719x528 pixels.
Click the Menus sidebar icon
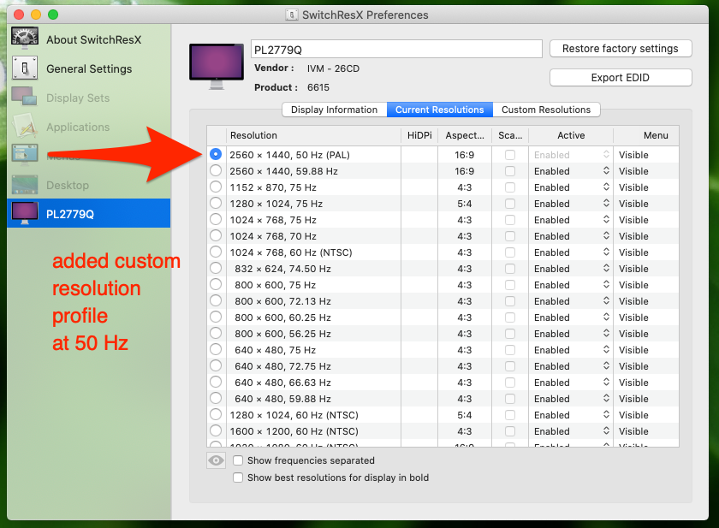point(25,153)
